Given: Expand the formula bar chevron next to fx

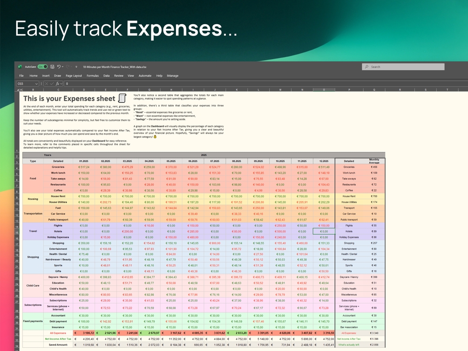Looking at the screenshot, I should pyautogui.click(x=61, y=84).
